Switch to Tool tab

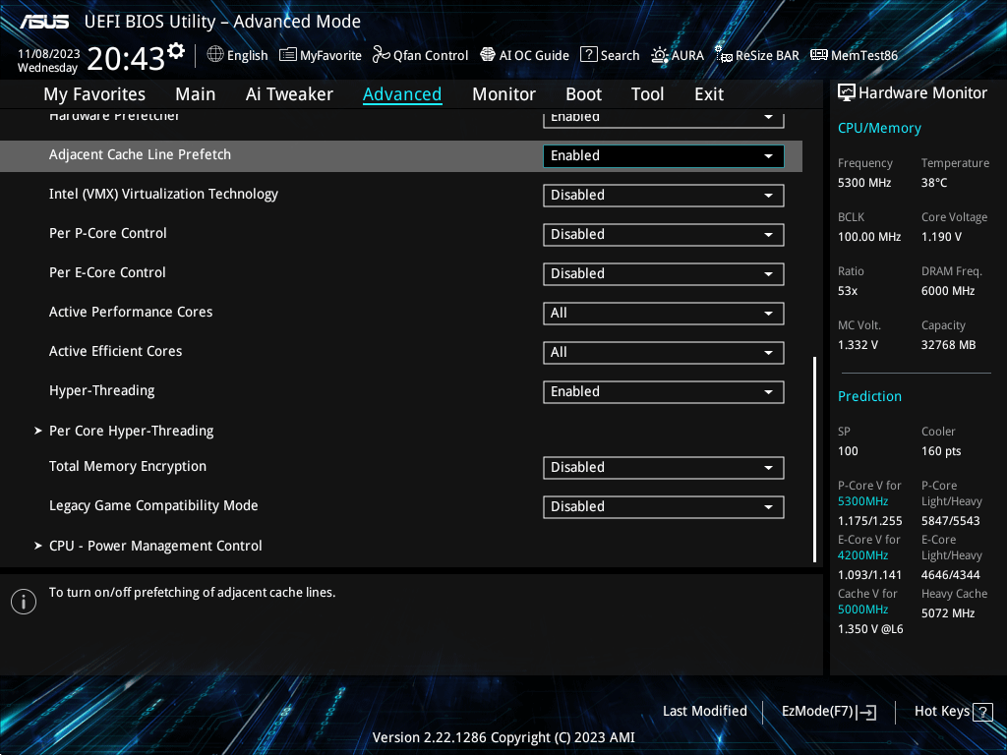click(647, 94)
